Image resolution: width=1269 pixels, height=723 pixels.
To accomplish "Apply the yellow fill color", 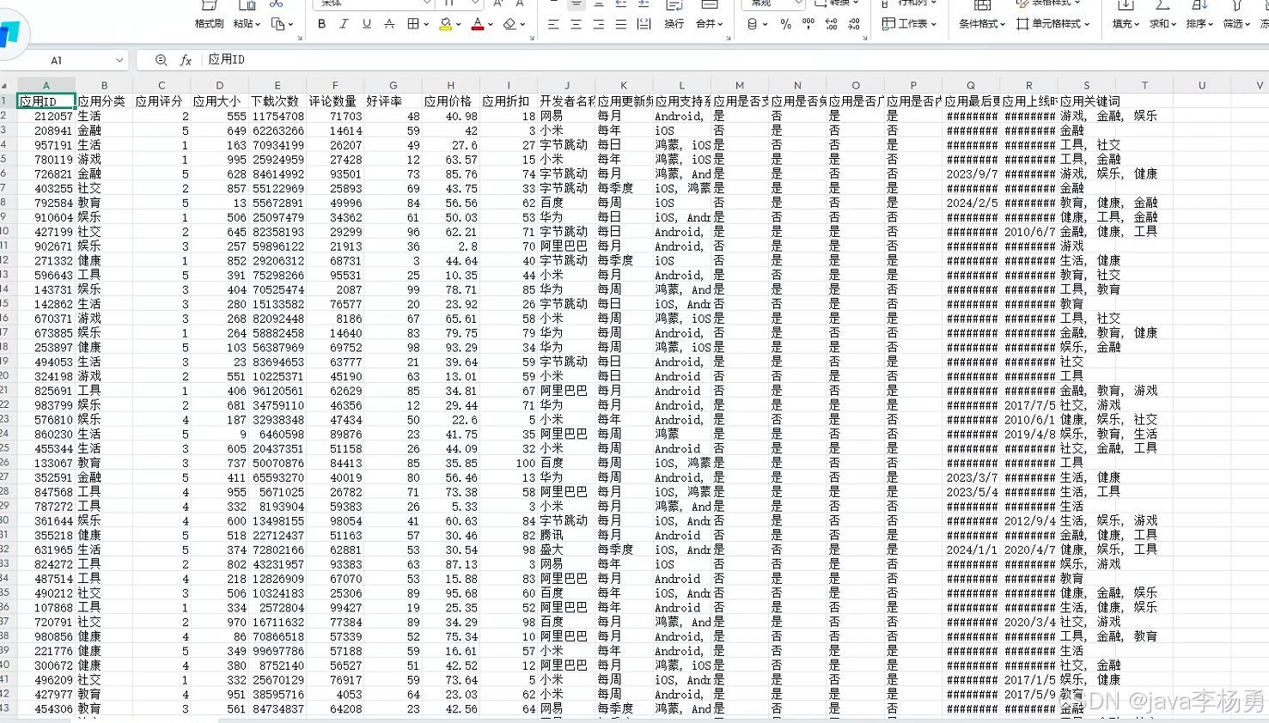I will point(445,24).
